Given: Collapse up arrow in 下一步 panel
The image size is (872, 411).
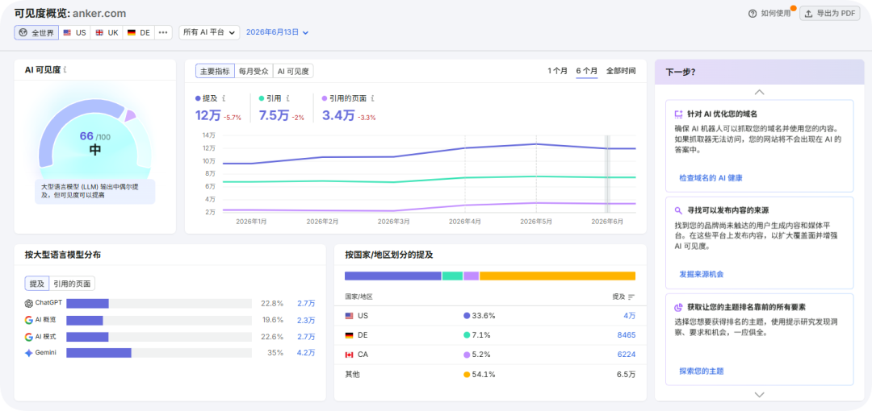Looking at the screenshot, I should coord(759,92).
